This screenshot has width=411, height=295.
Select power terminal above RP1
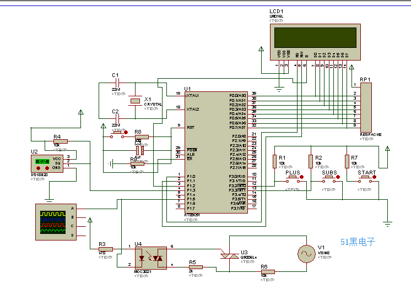(351, 67)
